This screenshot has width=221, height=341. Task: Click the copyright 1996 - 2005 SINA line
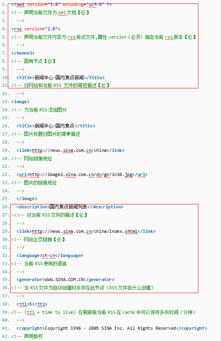112,328
